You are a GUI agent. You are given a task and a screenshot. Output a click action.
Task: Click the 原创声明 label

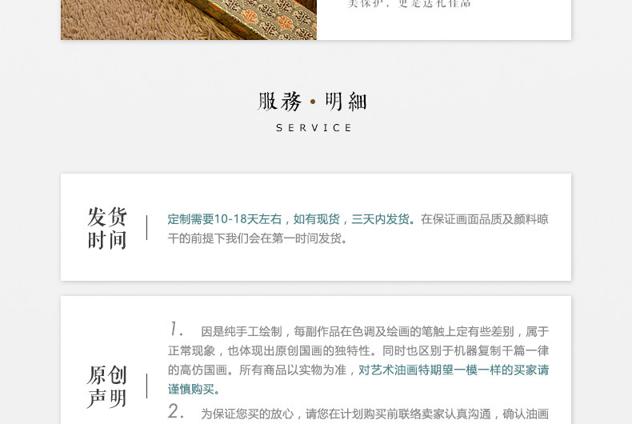click(107, 386)
